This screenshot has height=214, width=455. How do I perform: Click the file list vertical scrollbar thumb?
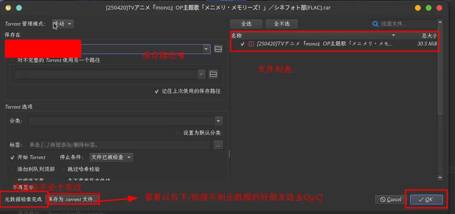point(440,70)
